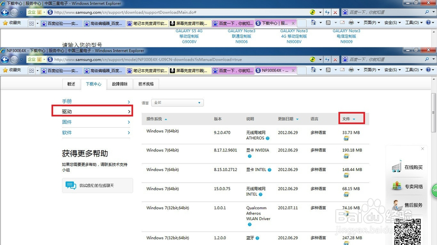
Task: Click Home icon in front window toolbar
Action: 313,70
